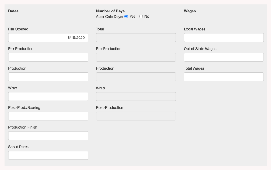Focus the Pre-Production date field under Dates
The height and width of the screenshot is (170, 271).
coord(48,57)
